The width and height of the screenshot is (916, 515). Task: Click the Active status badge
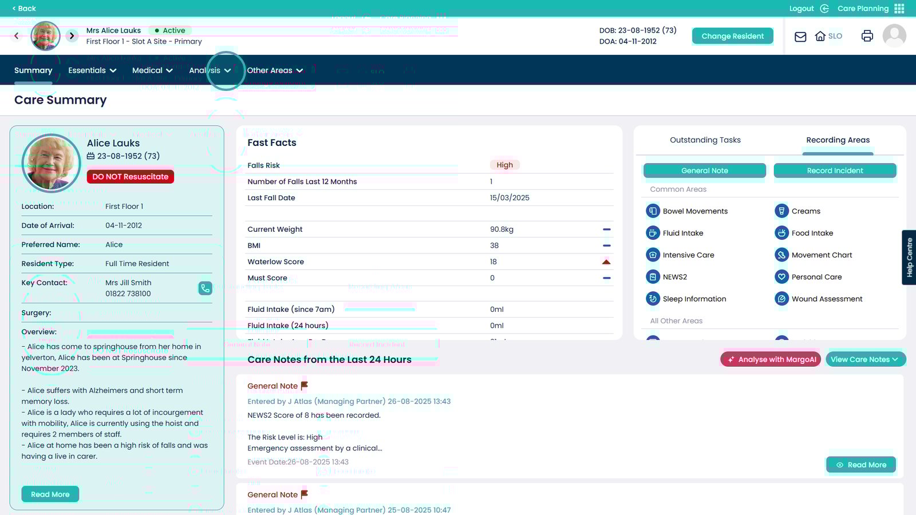pyautogui.click(x=170, y=30)
